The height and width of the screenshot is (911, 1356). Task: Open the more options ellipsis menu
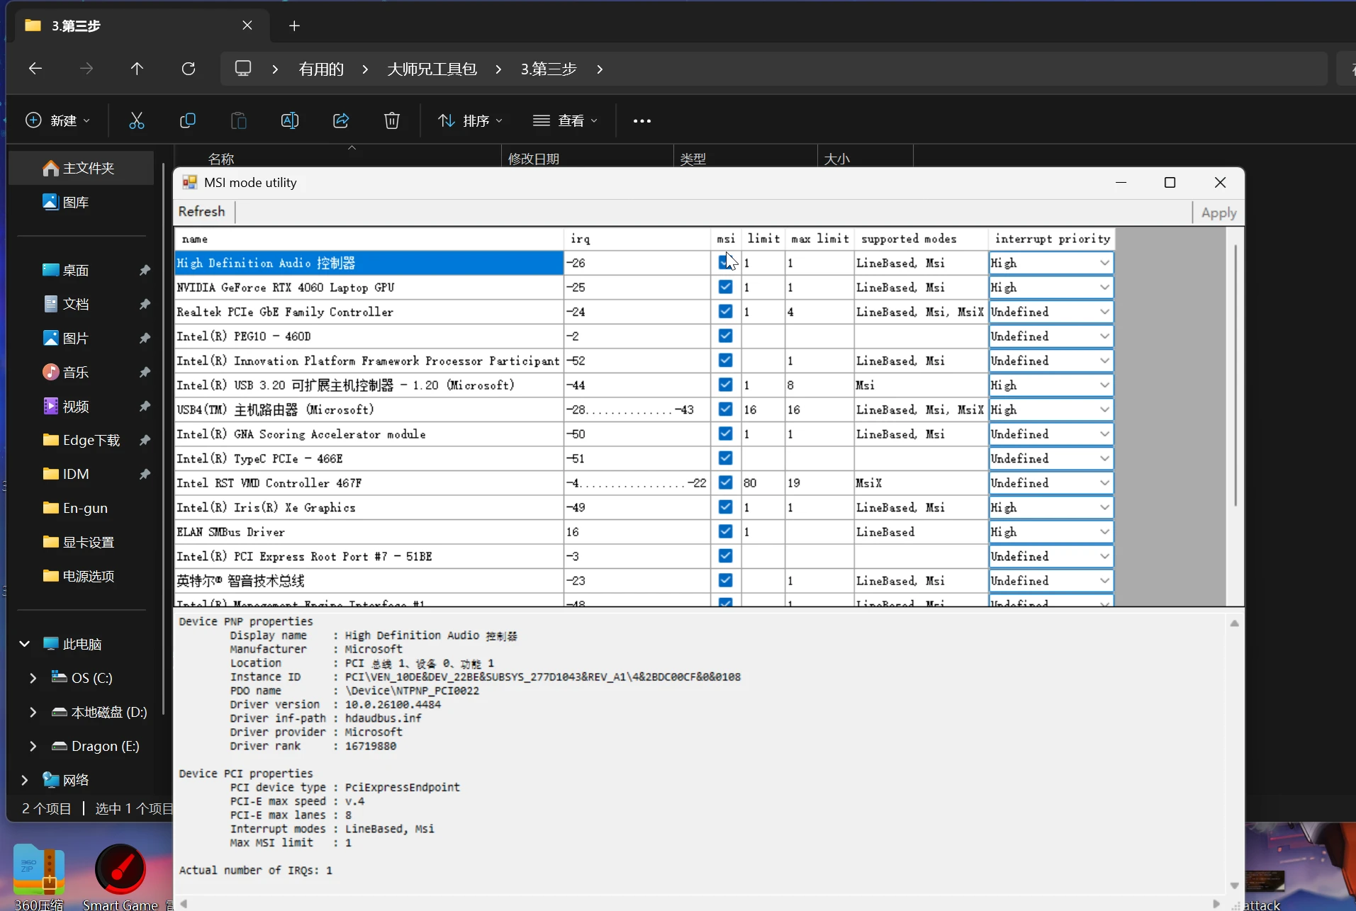click(642, 121)
